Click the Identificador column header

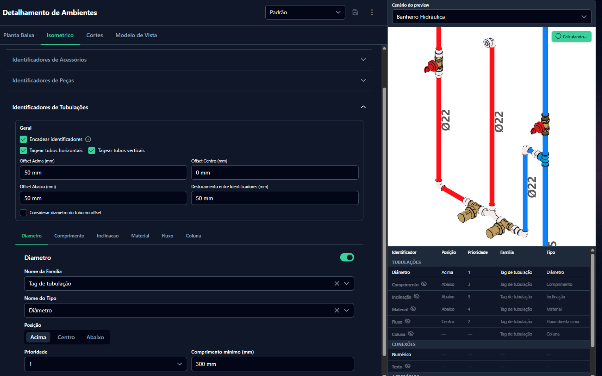(x=404, y=252)
